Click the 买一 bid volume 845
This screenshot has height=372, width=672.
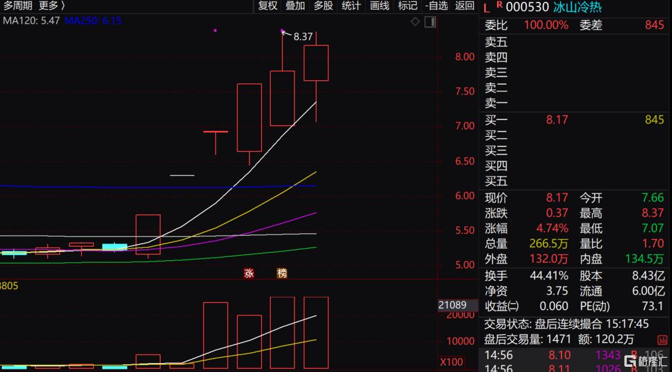(655, 120)
